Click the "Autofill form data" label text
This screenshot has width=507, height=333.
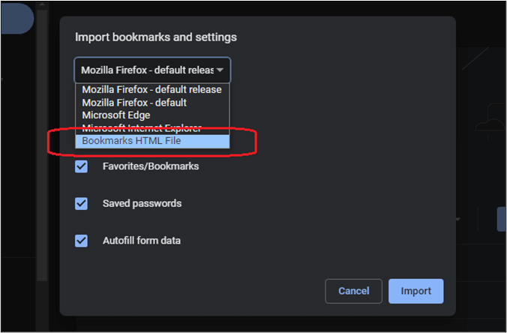click(x=142, y=241)
